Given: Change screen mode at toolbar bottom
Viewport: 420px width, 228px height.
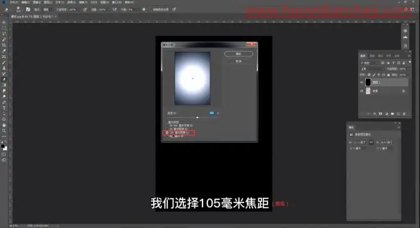Looking at the screenshot, I should pos(4,160).
